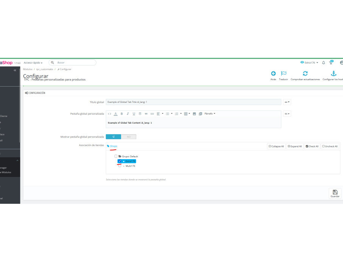Click the text alignment icon

(158, 114)
